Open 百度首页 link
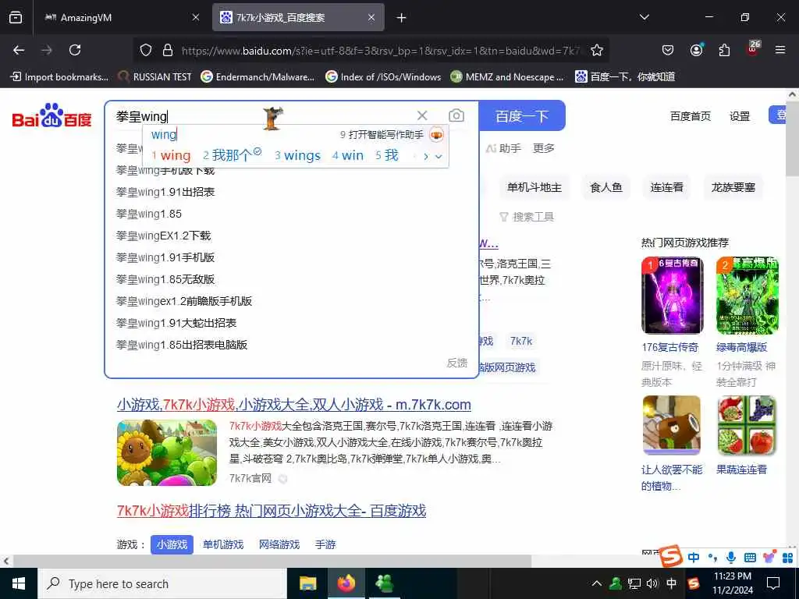The width and height of the screenshot is (799, 599). tap(690, 117)
